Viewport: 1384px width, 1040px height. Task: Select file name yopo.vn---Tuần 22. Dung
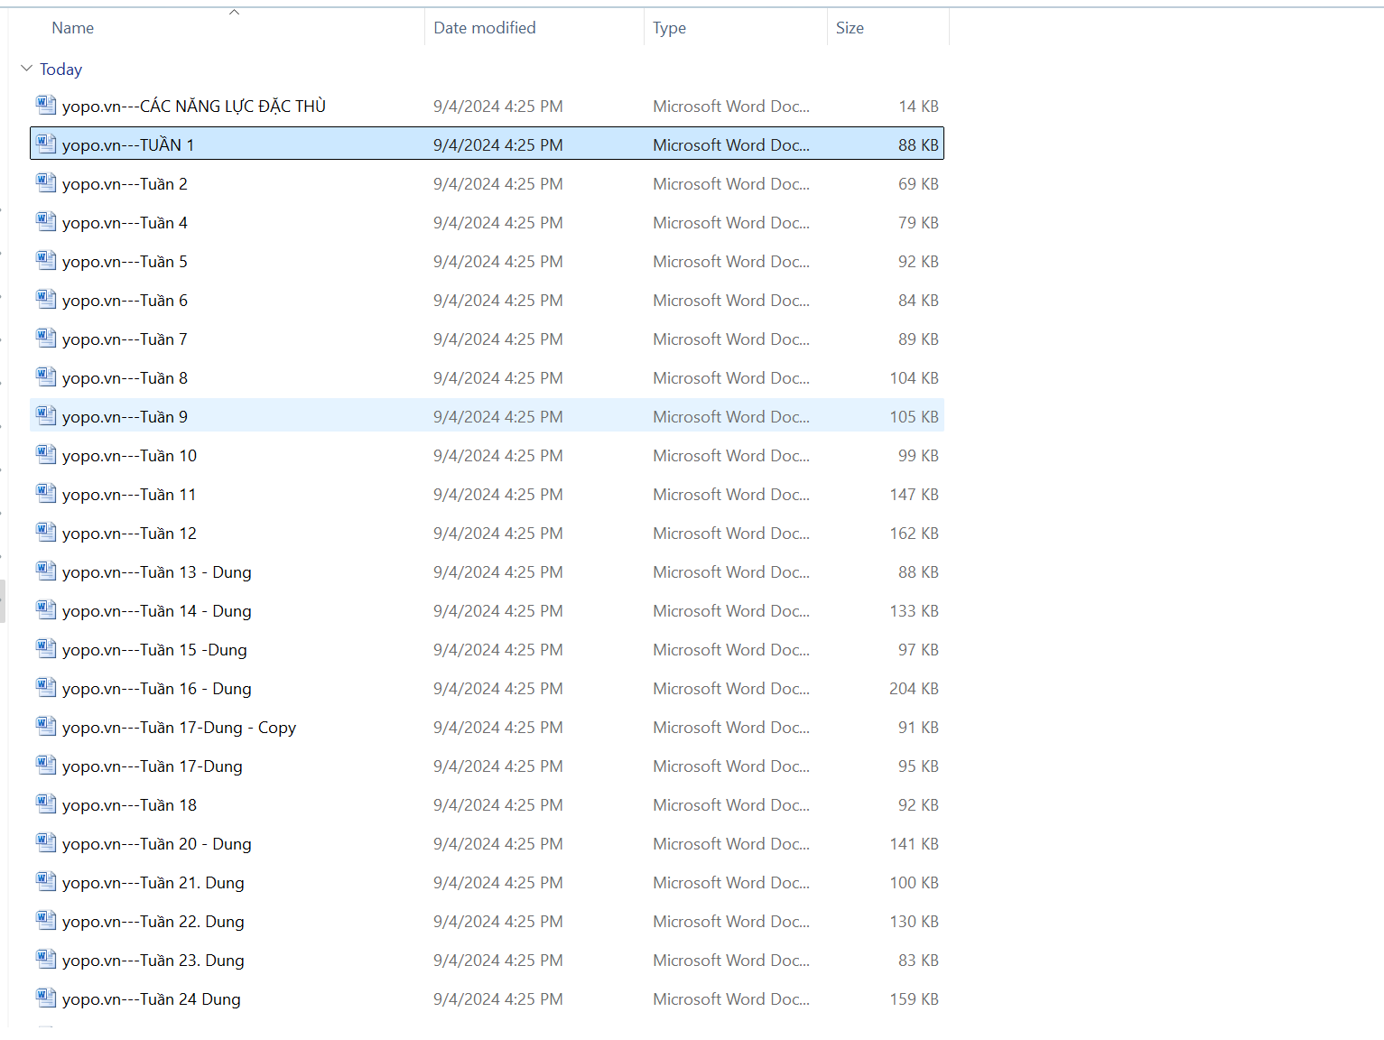point(153,922)
